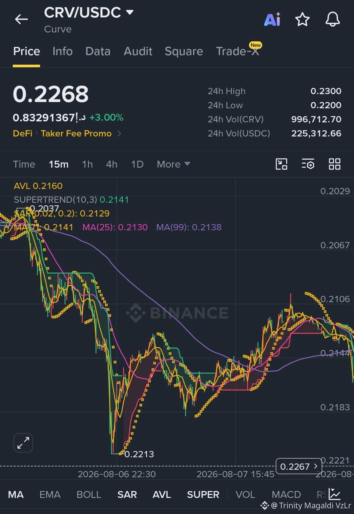This screenshot has width=354, height=514.
Task: Open the indicator chart settings icon
Action: pyautogui.click(x=335, y=494)
